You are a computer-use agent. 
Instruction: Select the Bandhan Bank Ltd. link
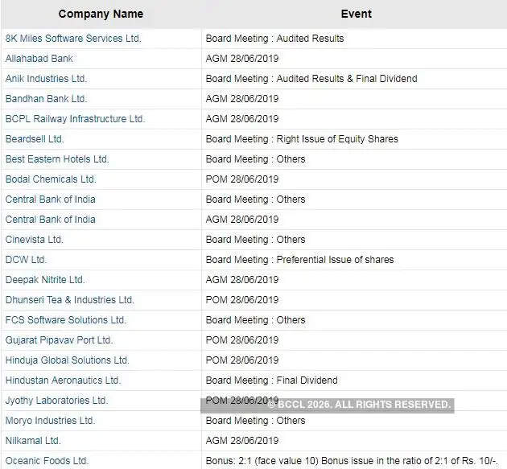(x=46, y=99)
